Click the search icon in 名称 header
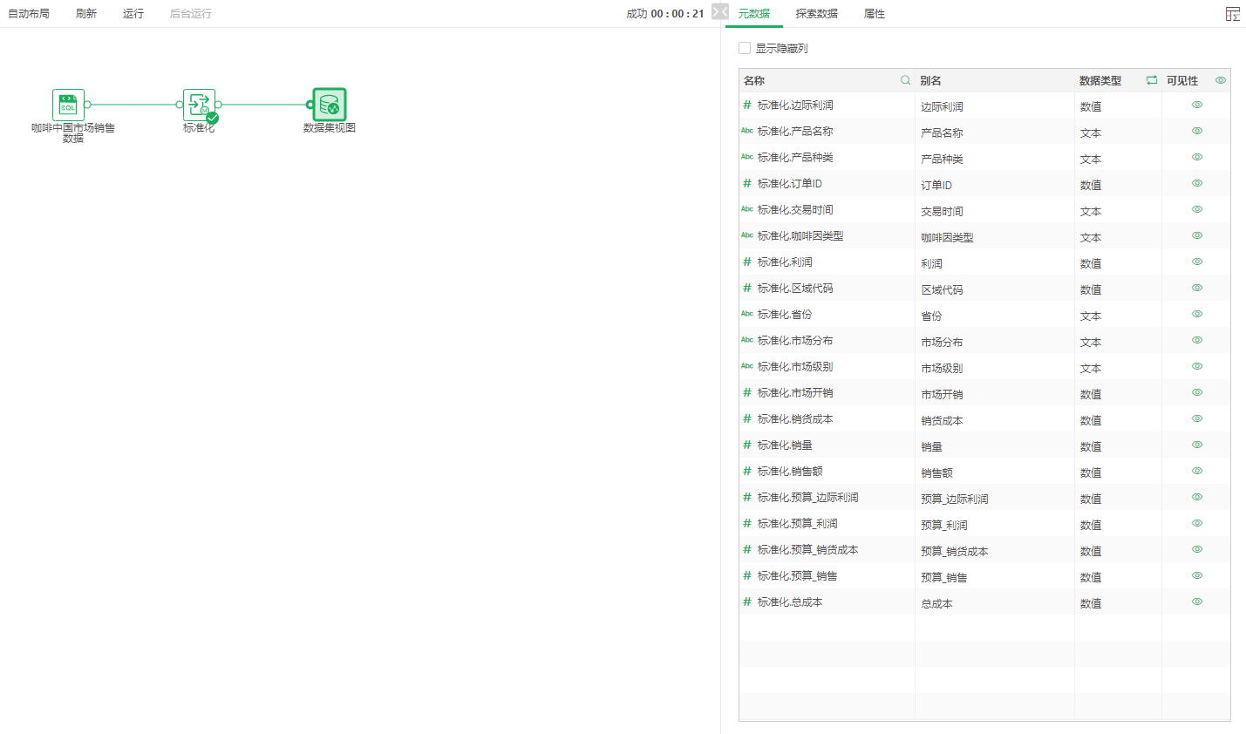The width and height of the screenshot is (1246, 734). coord(905,80)
